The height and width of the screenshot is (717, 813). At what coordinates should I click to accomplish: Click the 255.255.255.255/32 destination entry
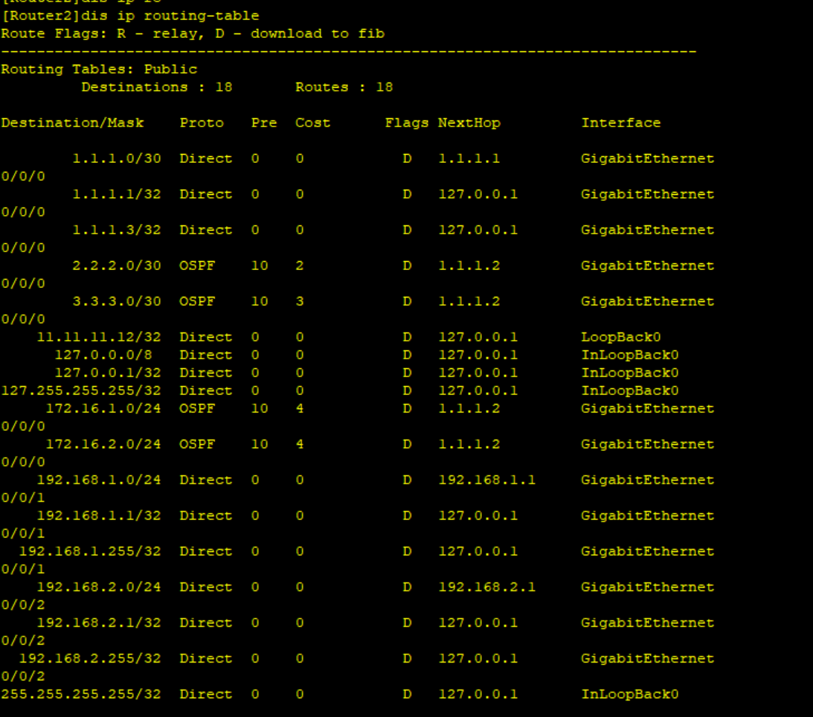(x=81, y=694)
